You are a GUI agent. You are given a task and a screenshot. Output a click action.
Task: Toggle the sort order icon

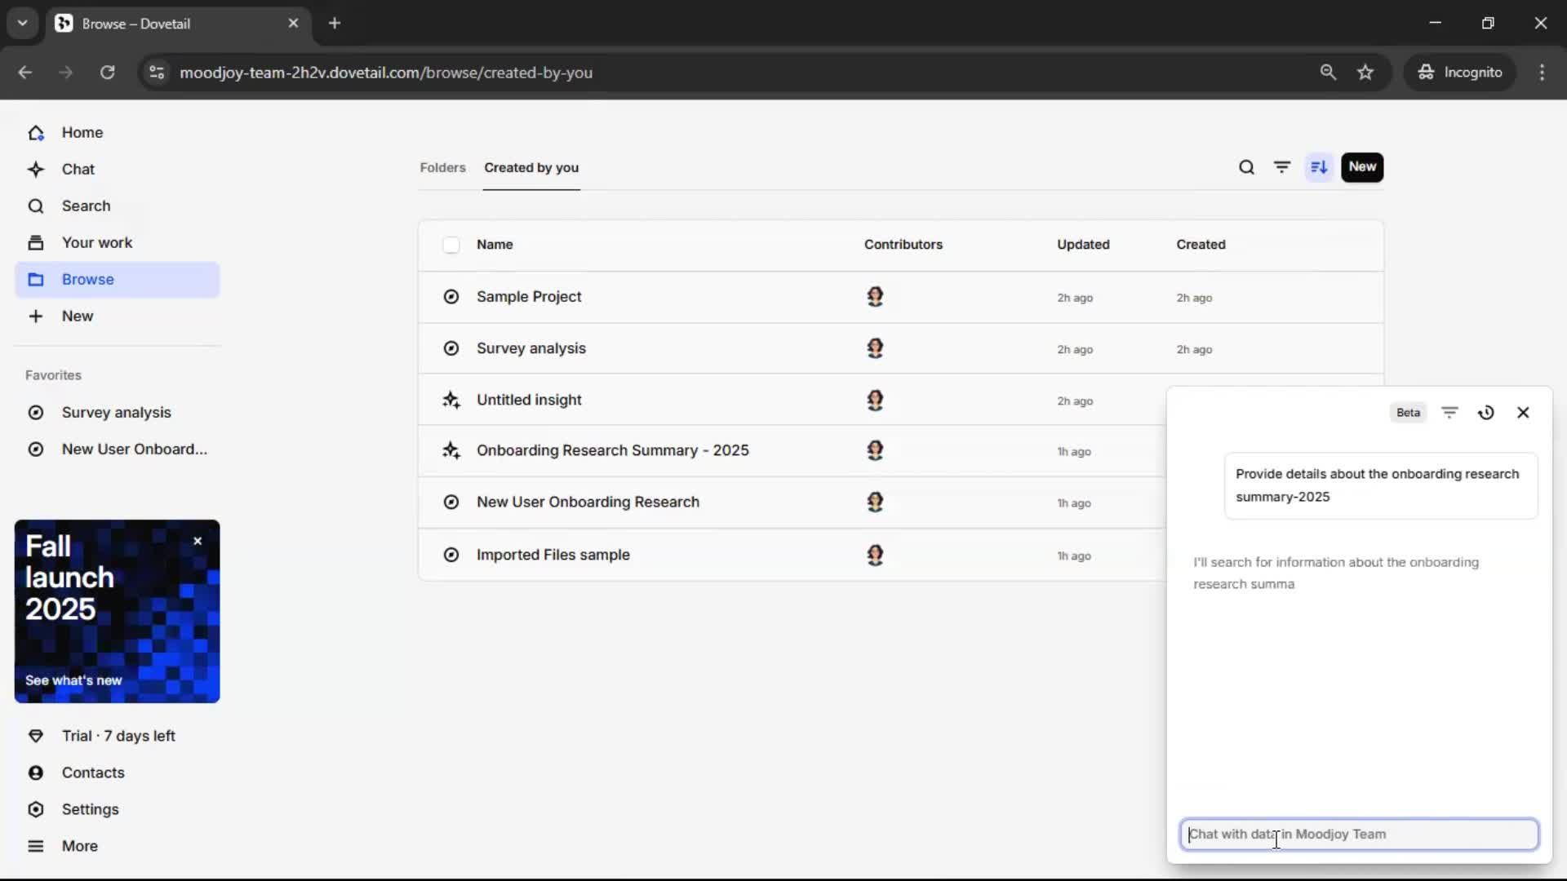1319,167
